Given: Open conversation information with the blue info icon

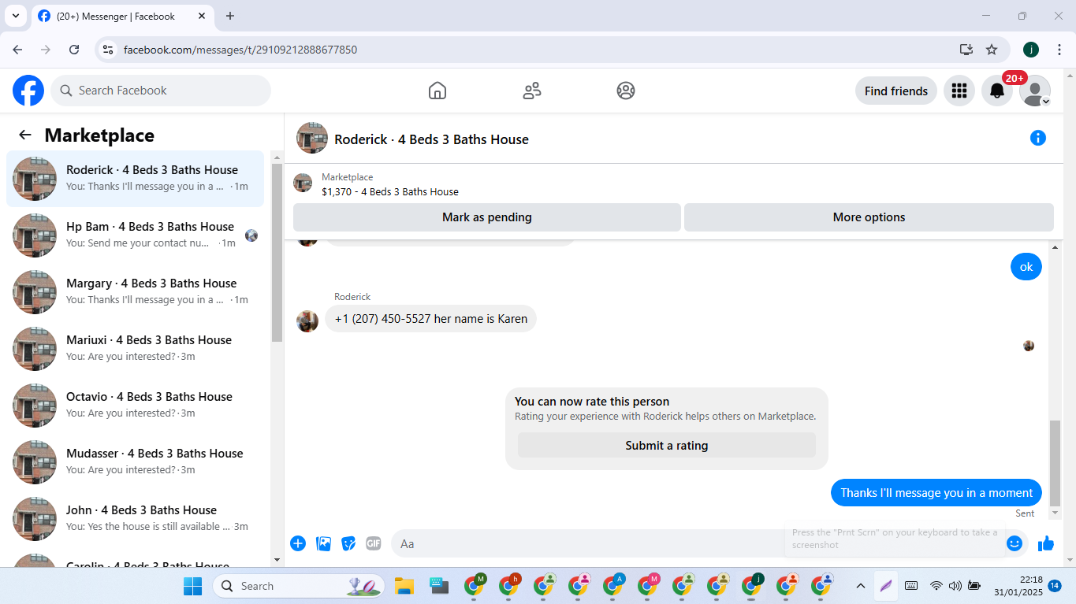Looking at the screenshot, I should (x=1038, y=138).
